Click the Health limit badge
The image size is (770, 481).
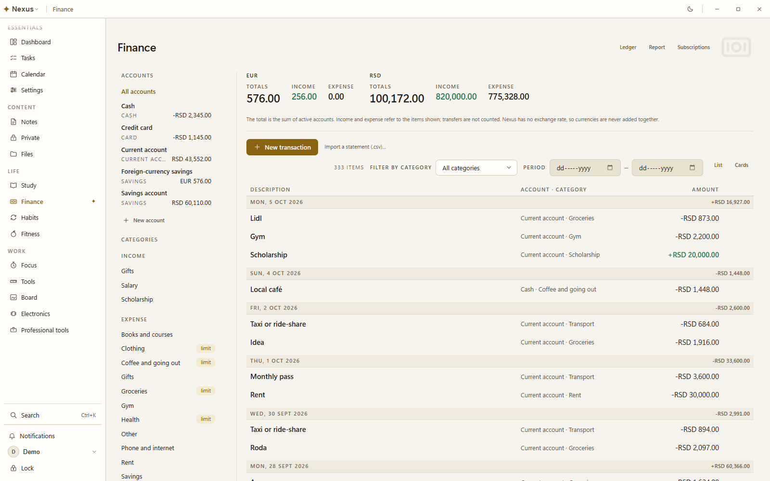(x=206, y=419)
